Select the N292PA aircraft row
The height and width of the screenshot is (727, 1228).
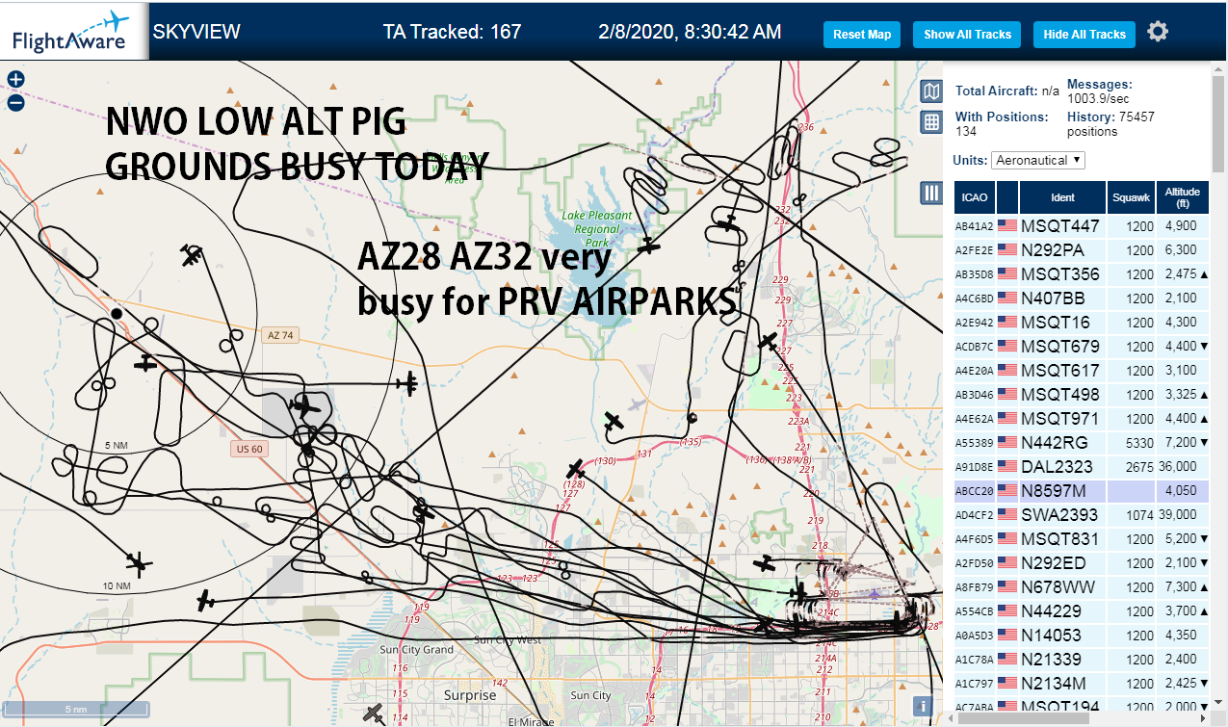pos(1082,250)
